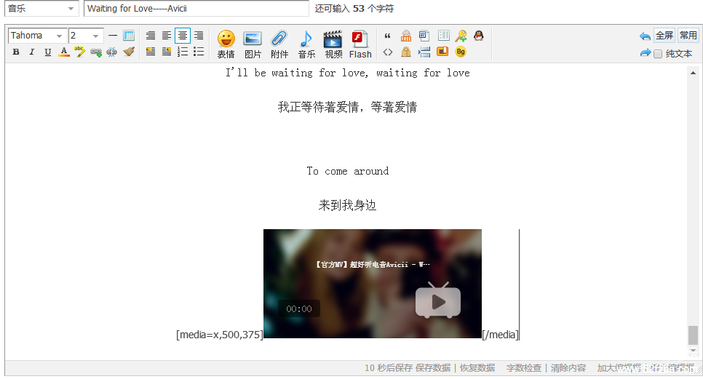Viewport: 703px width, 379px height.
Task: Click the text 'To come around'
Action: (347, 171)
